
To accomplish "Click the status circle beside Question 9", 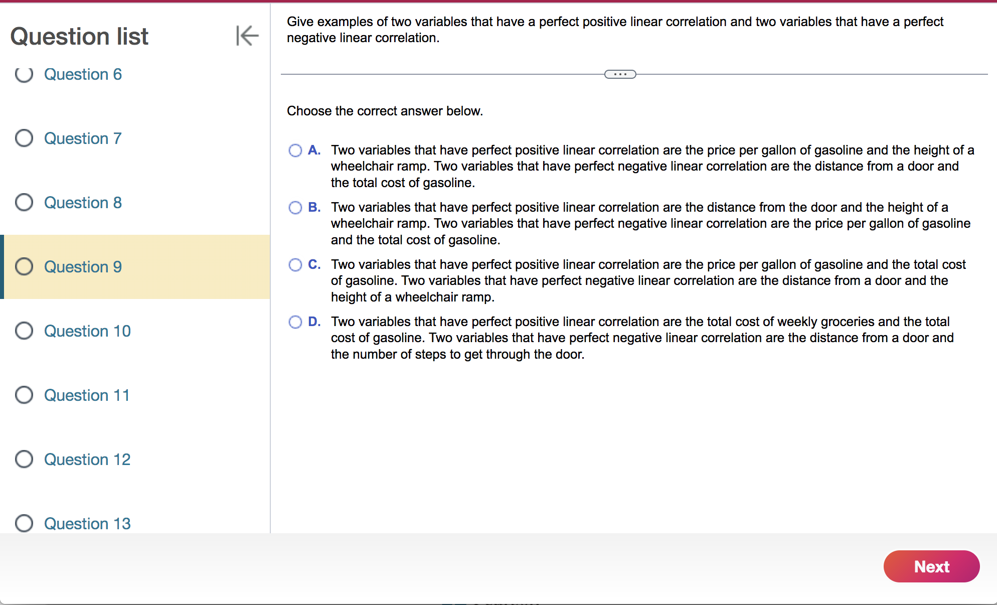I will click(24, 266).
